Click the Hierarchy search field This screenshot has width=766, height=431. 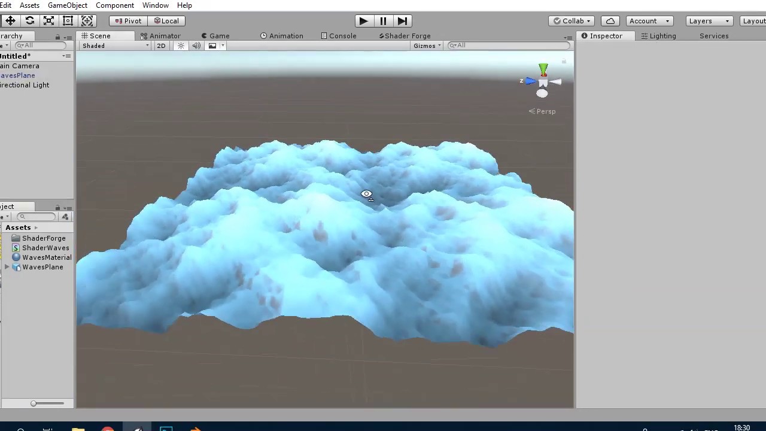39,45
